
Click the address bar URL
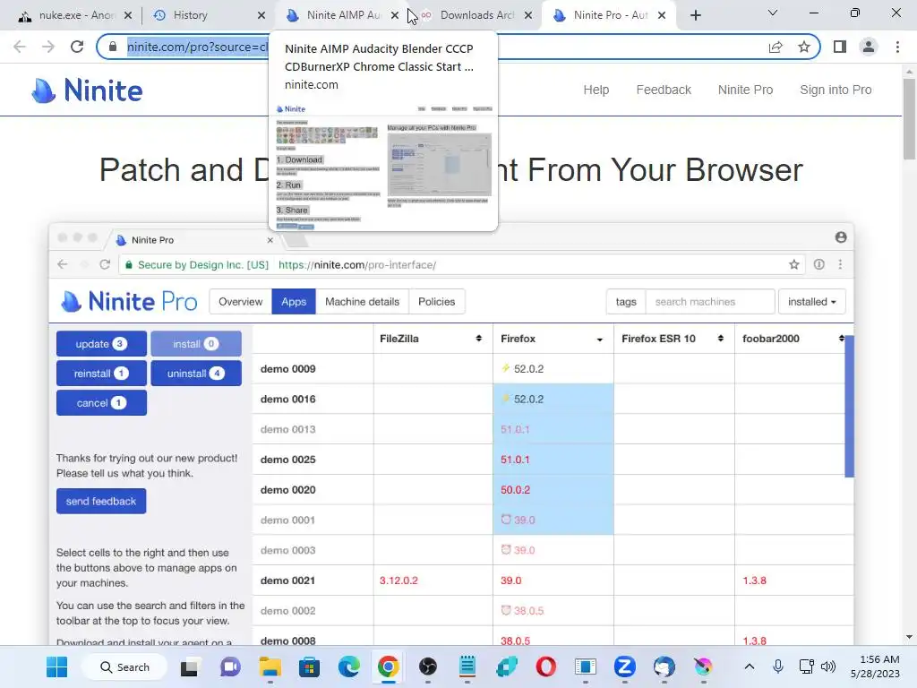[198, 47]
